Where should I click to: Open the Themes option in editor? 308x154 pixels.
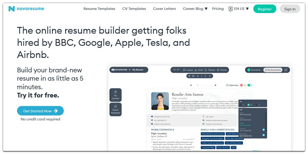pyautogui.click(x=210, y=70)
